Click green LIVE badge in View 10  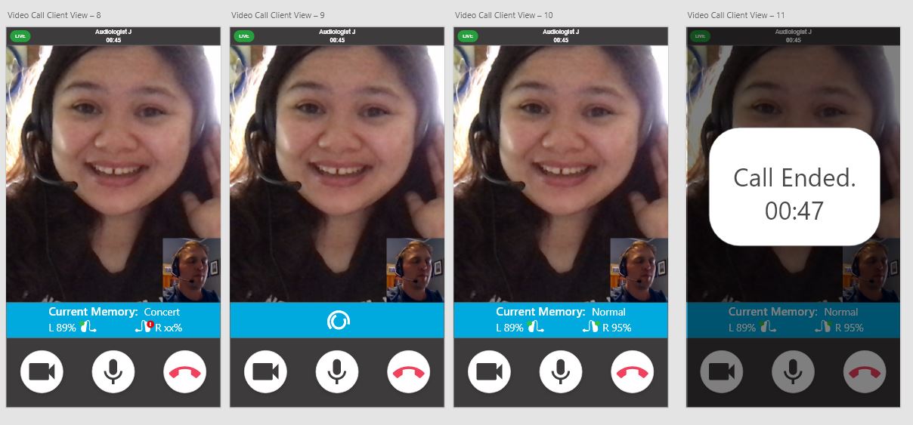coord(467,35)
